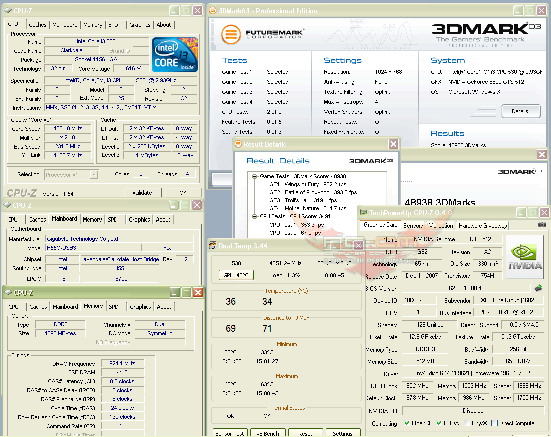Click the CPU-Z title icon in the top window
The width and height of the screenshot is (551, 437).
point(8,10)
